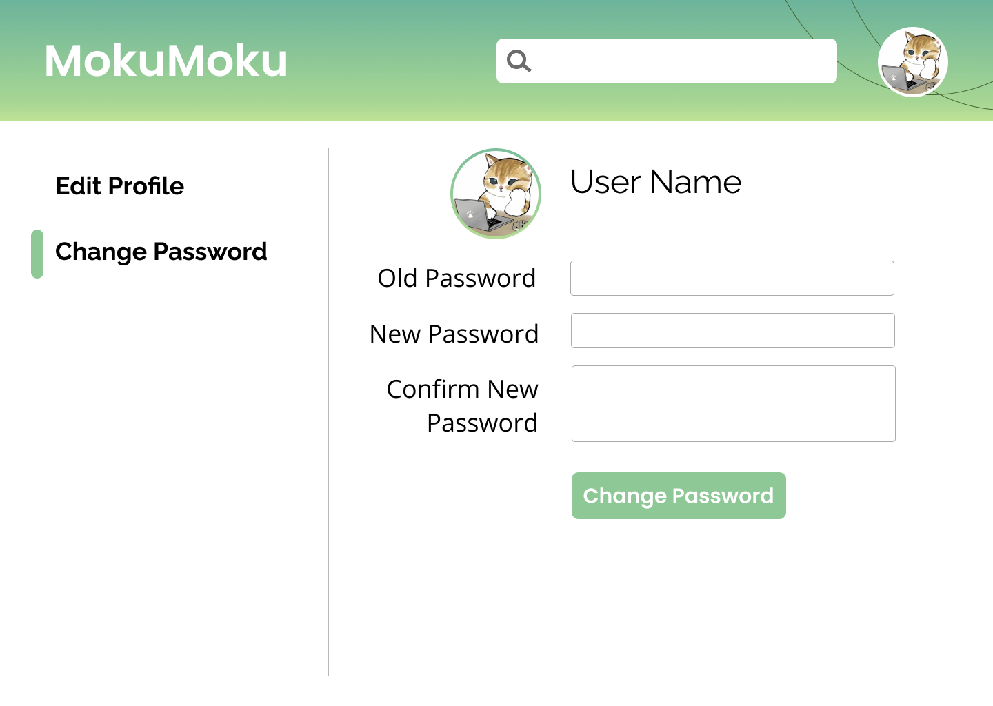Switch to the Edit Profile section
The image size is (993, 706).
point(119,185)
